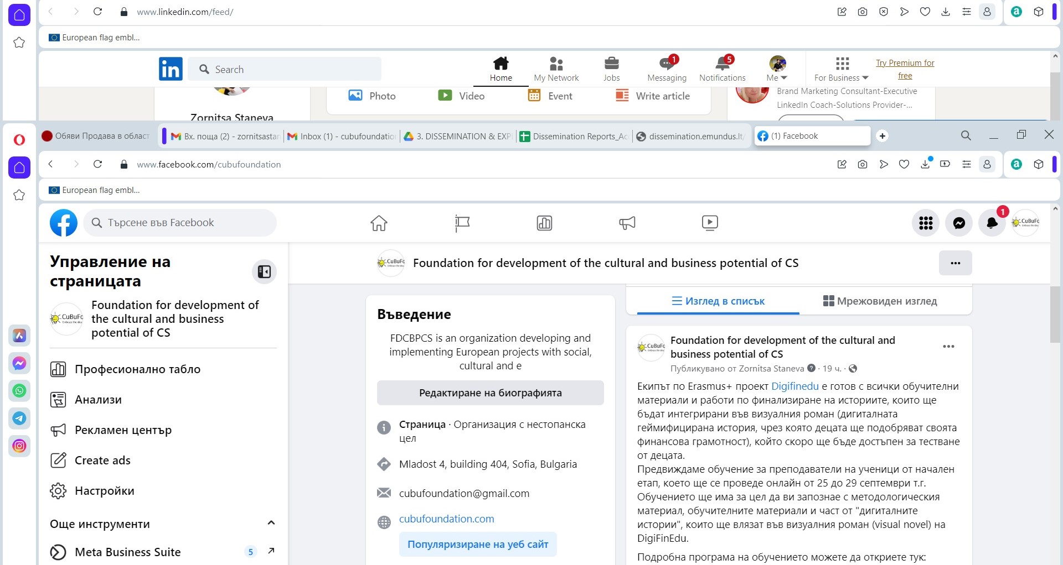This screenshot has height=565, width=1063.
Task: Click the Facebook logo
Action: click(x=64, y=223)
